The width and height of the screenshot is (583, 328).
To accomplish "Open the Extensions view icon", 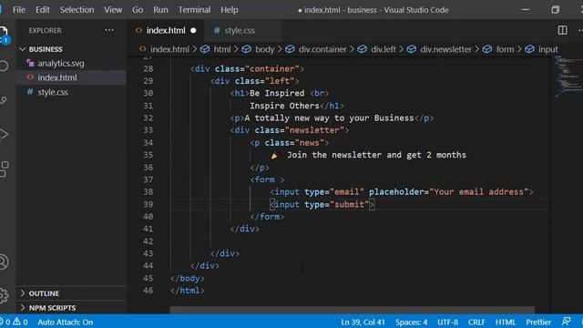I will (4, 169).
